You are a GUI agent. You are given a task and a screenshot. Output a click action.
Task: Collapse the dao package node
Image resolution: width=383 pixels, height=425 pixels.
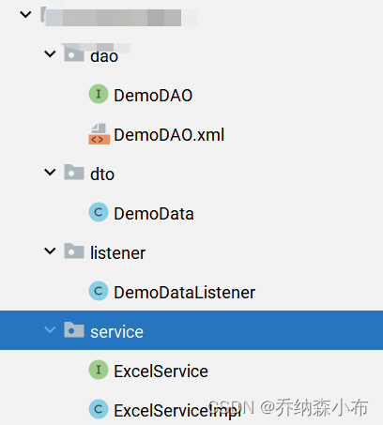pos(50,54)
